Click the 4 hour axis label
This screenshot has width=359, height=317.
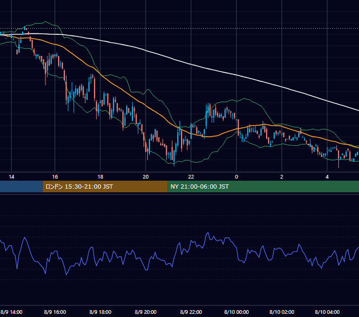pyautogui.click(x=327, y=177)
